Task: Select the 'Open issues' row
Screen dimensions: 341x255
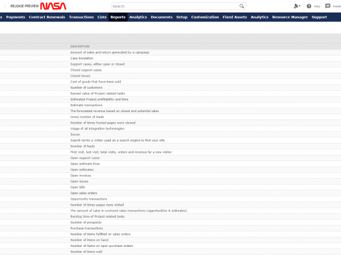Action: 170,181
